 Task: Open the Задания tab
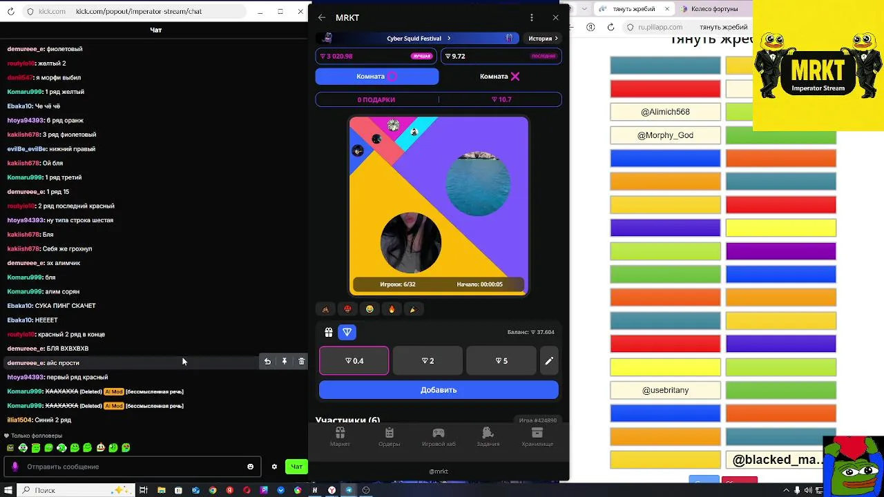coord(488,437)
